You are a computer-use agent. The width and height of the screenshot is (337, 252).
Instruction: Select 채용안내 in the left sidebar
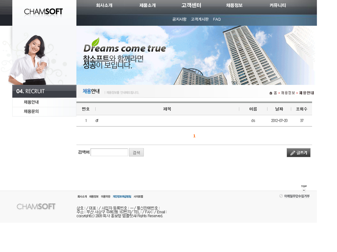coord(31,102)
